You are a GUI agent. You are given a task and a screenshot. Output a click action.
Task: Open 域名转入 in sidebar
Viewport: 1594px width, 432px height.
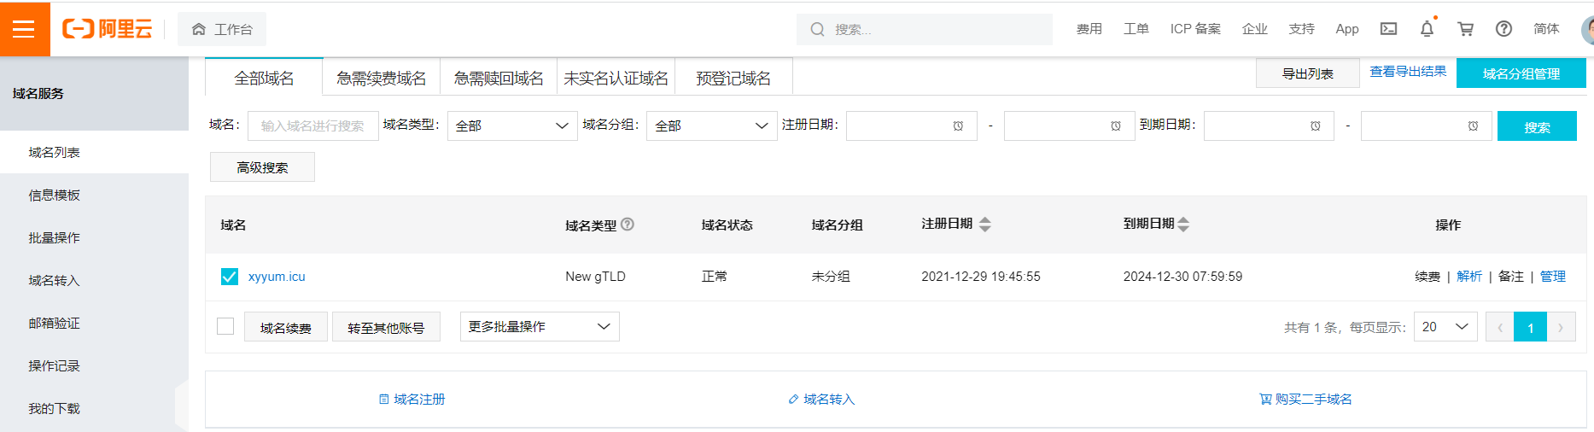point(94,280)
